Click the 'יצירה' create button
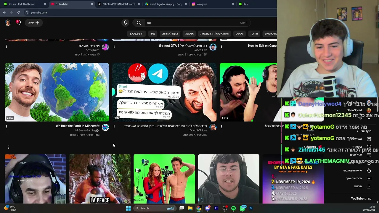This screenshot has height=213, width=379. pos(33,22)
